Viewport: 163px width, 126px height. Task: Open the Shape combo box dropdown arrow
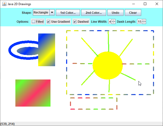tap(52, 13)
